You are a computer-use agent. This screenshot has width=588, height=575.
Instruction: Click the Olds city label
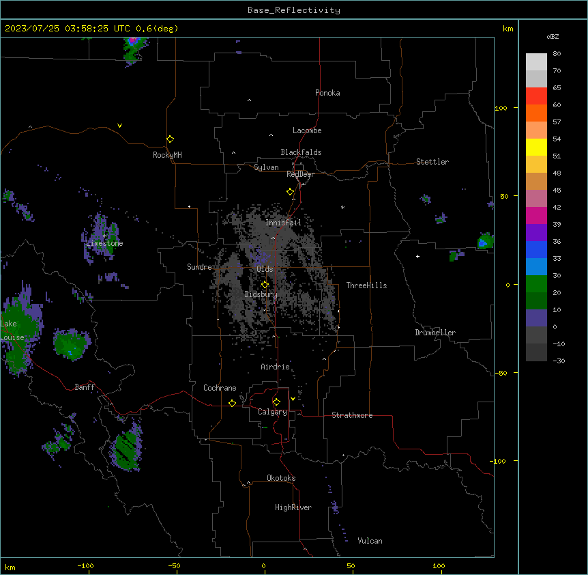[x=265, y=269]
